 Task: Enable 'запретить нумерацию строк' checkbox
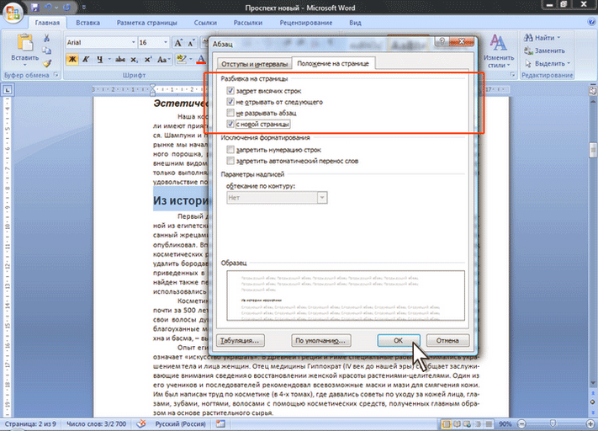click(x=230, y=150)
